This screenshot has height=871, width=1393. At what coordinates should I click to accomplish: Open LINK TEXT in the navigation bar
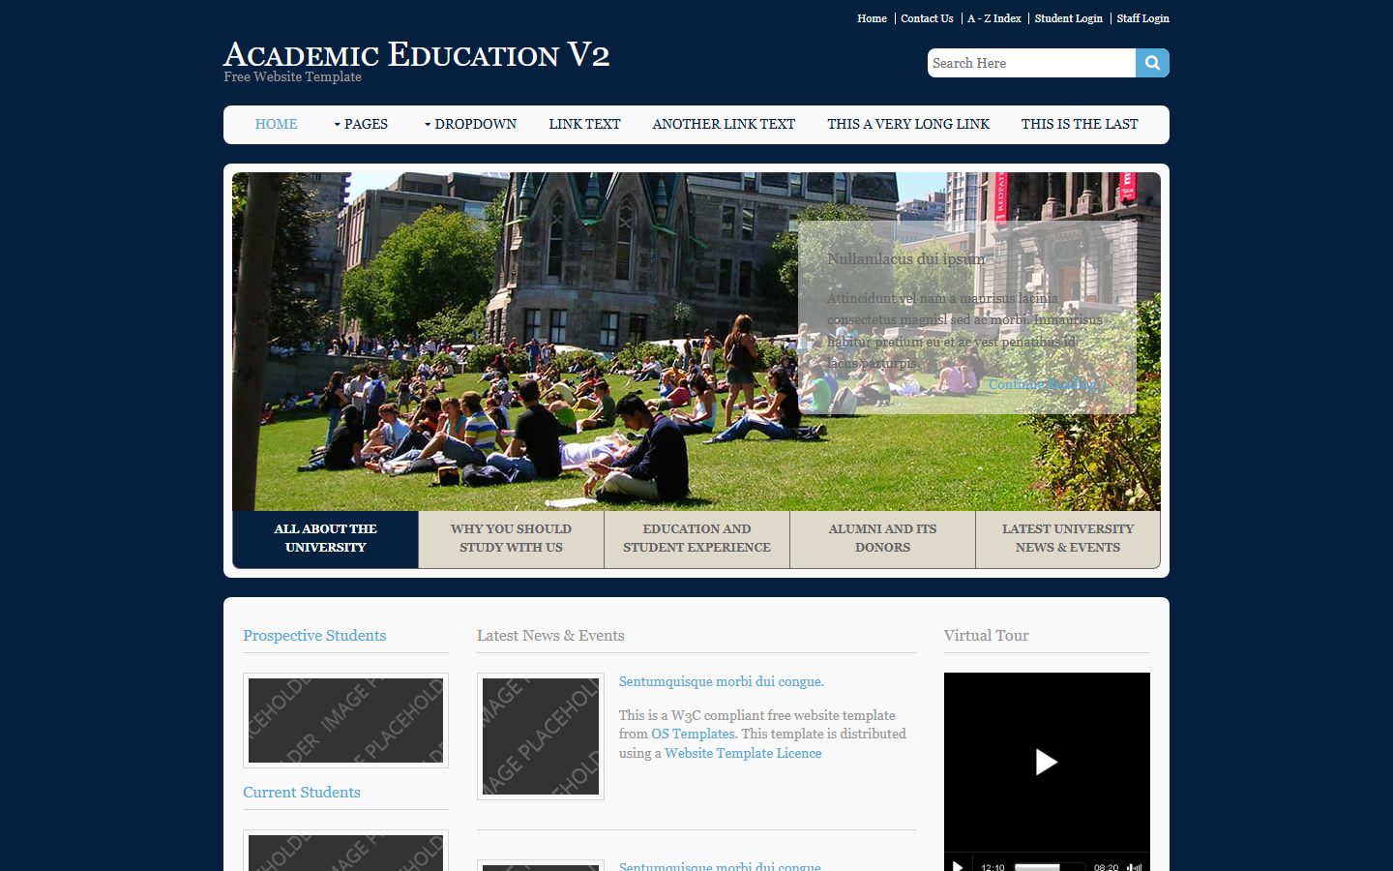[x=584, y=124]
